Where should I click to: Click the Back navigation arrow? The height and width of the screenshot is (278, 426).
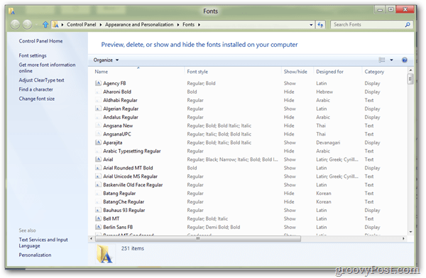(15, 24)
